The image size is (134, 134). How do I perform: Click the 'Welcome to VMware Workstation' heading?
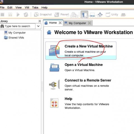pyautogui.click(x=94, y=32)
